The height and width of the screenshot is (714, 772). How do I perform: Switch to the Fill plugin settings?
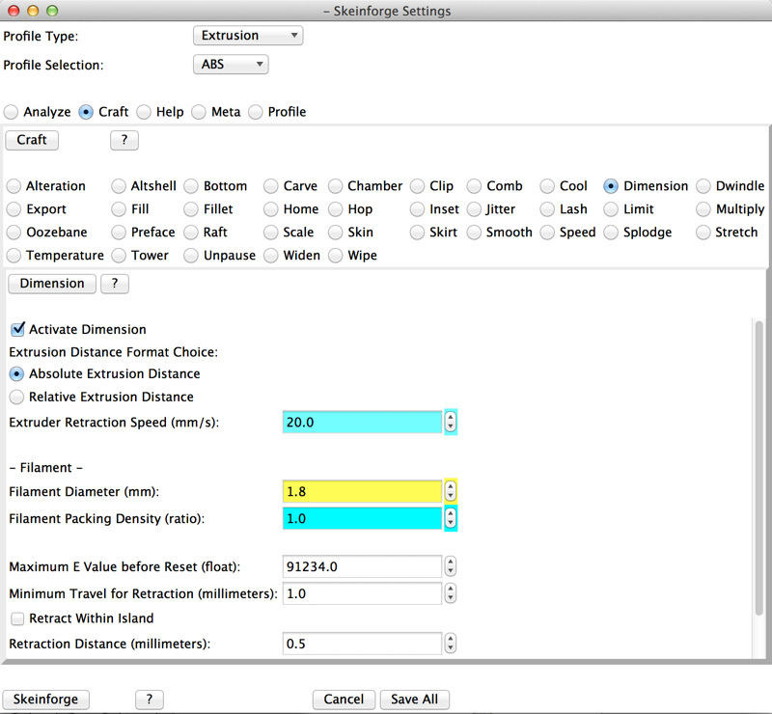click(119, 209)
